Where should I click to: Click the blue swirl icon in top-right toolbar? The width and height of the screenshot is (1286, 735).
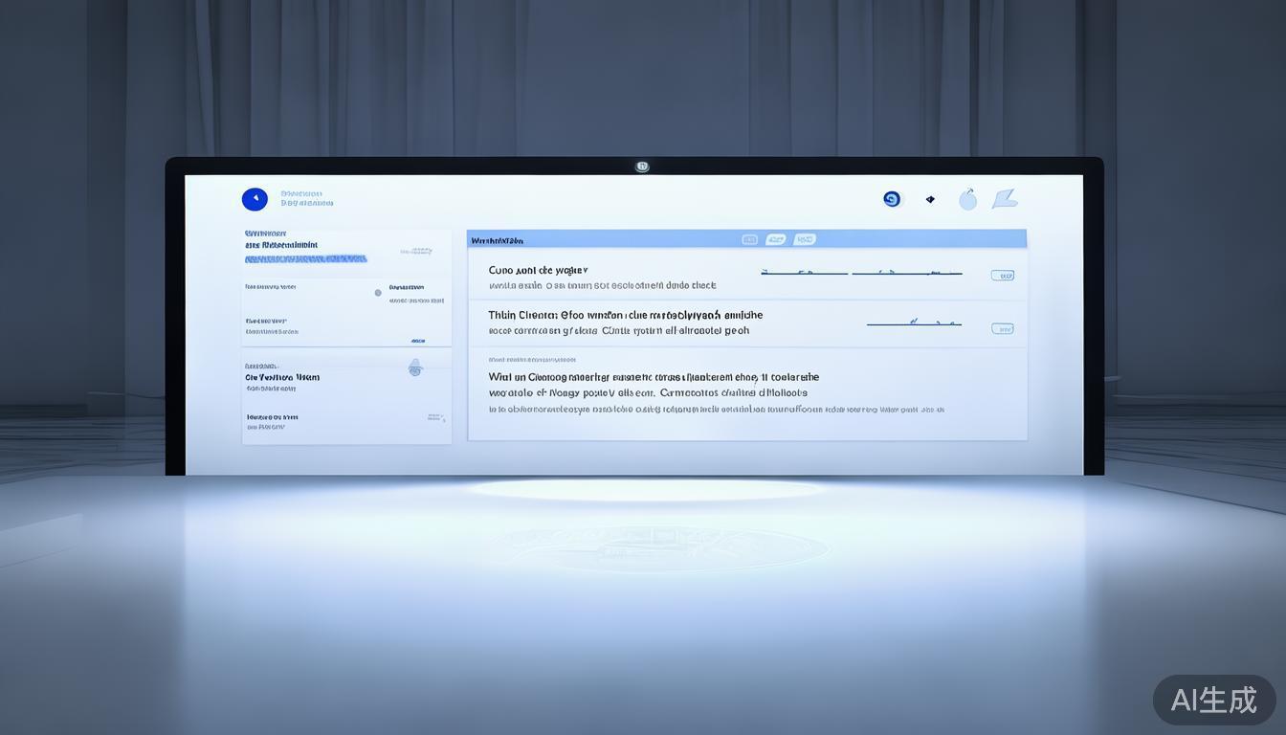coord(892,199)
